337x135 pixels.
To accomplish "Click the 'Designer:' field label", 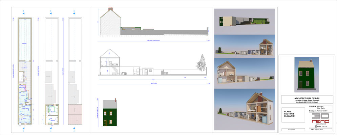I will coord(313,111).
